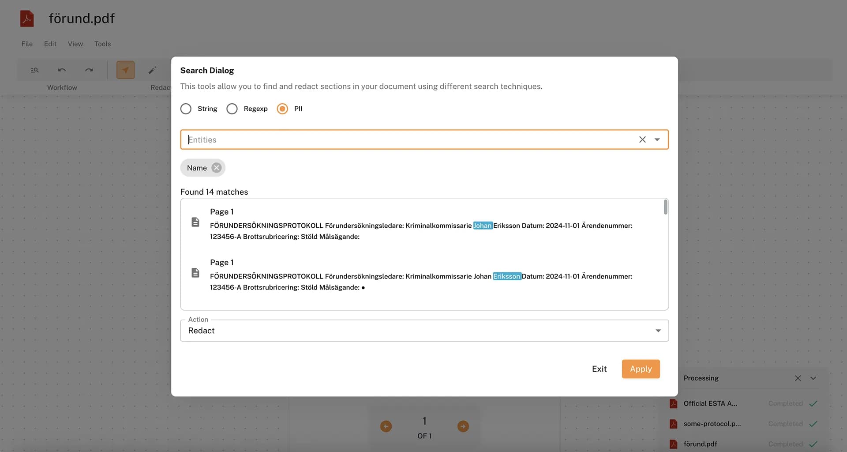Click Exit to close the dialog
Image resolution: width=847 pixels, height=452 pixels.
click(x=599, y=369)
